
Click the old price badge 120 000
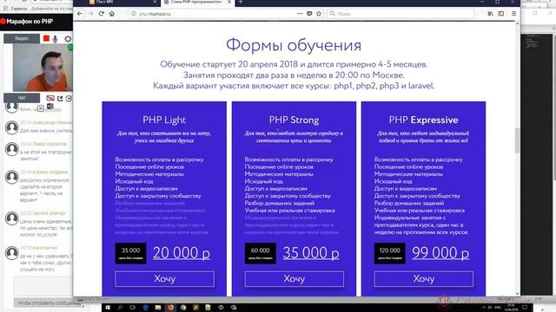point(390,253)
